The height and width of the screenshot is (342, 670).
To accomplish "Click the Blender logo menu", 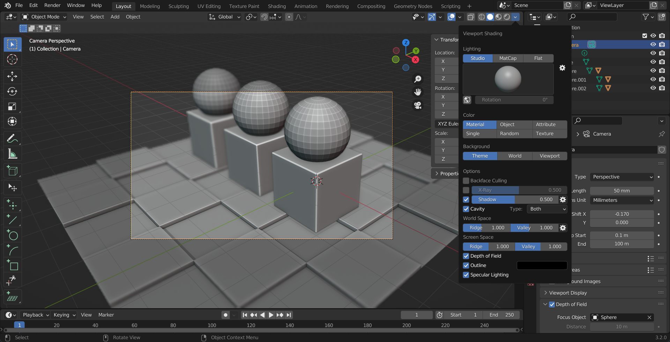I will point(8,6).
